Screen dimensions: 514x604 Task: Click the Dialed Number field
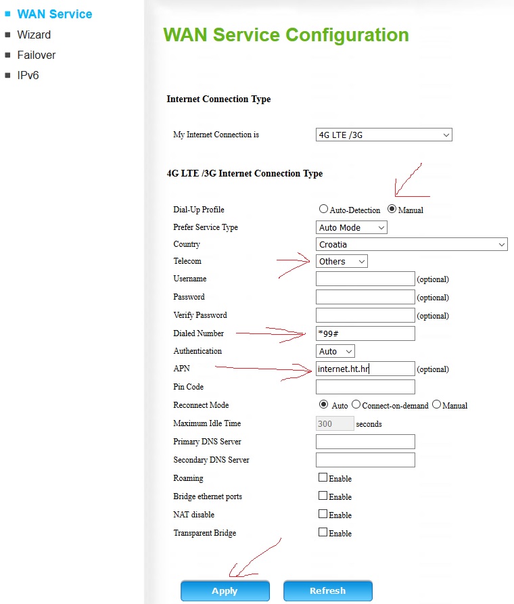pos(365,333)
